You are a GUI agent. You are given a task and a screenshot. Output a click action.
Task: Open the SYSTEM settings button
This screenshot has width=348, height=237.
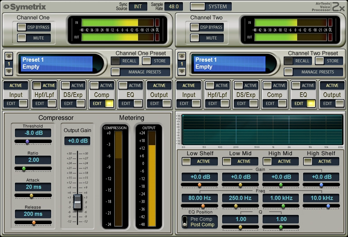211,7
